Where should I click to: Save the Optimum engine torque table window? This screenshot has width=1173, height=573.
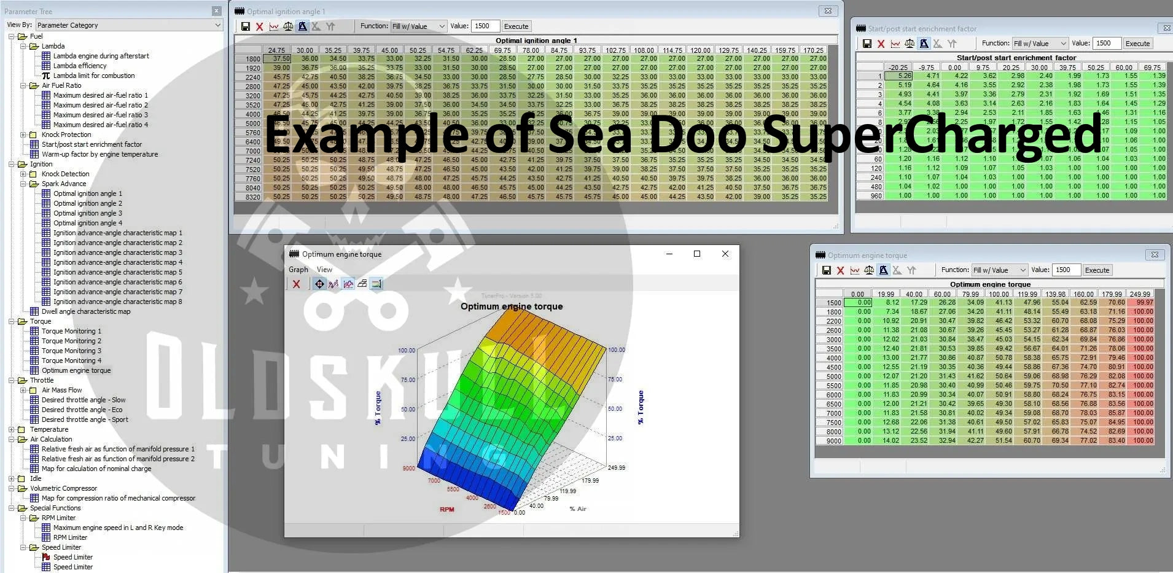pos(827,270)
